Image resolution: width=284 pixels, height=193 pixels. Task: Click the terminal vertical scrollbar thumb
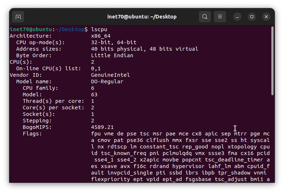tap(272, 61)
